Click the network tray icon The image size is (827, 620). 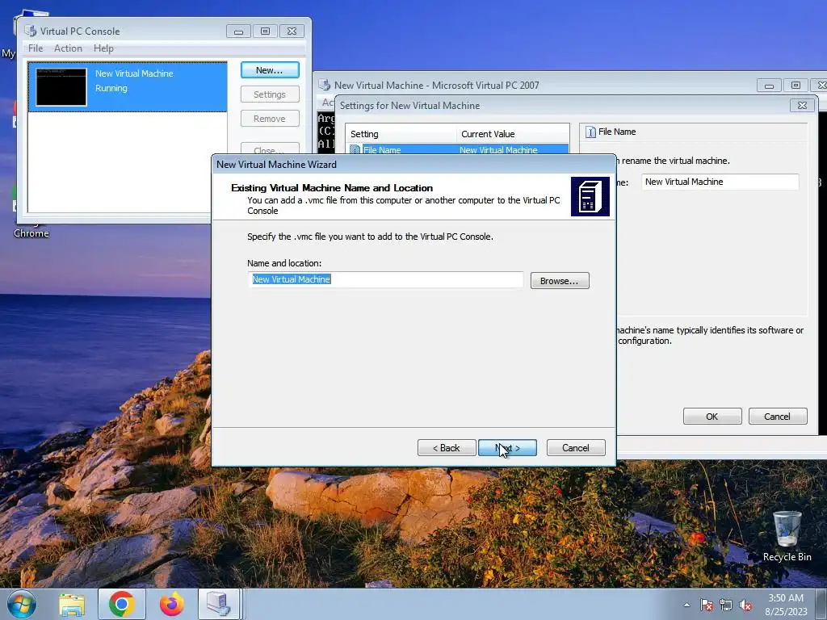pyautogui.click(x=726, y=605)
